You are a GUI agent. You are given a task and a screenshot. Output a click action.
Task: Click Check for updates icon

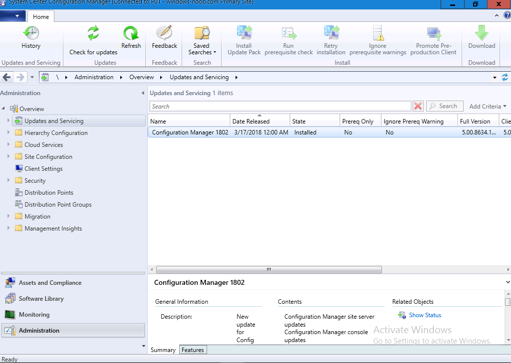pos(93,33)
